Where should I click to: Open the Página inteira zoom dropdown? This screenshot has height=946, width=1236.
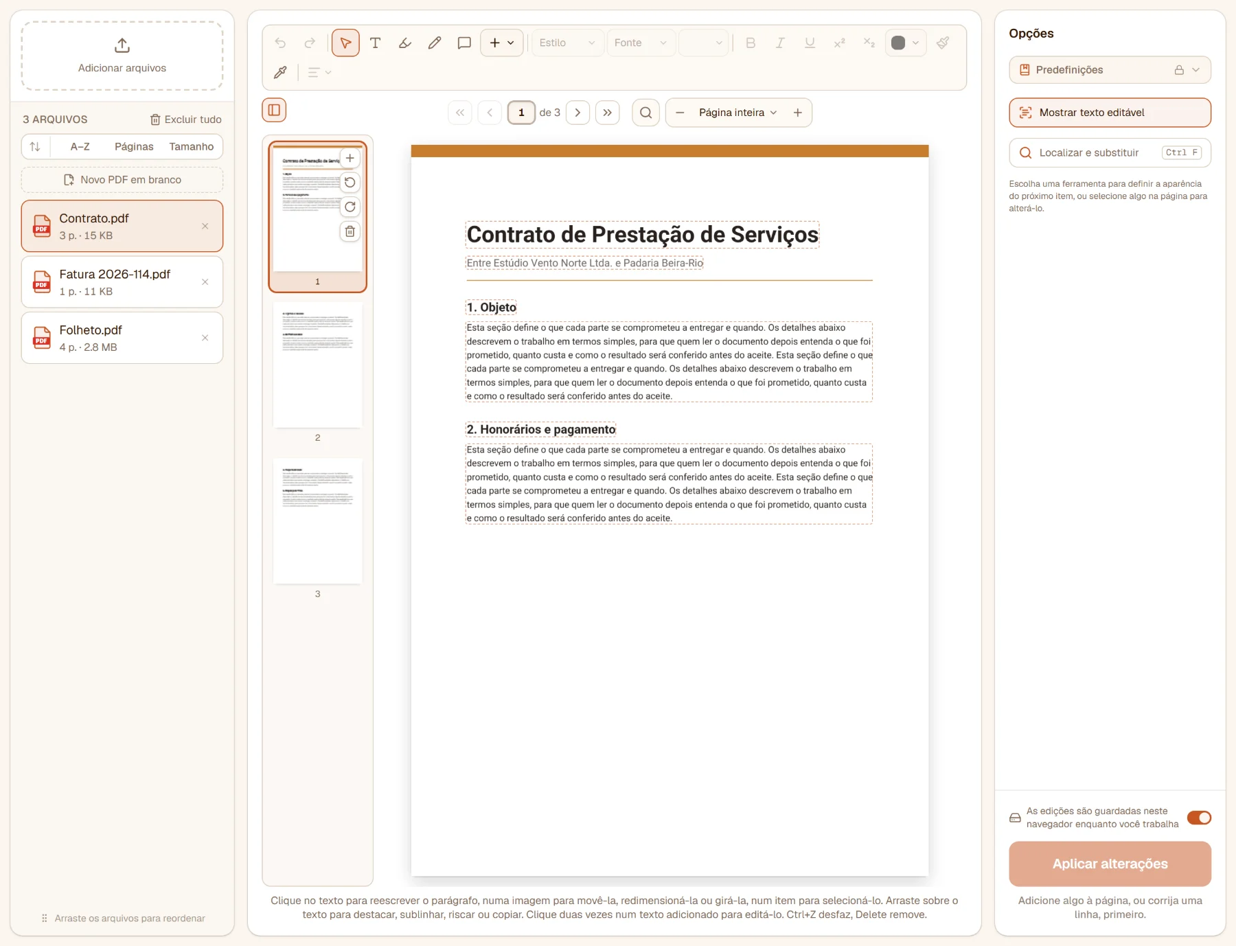738,113
